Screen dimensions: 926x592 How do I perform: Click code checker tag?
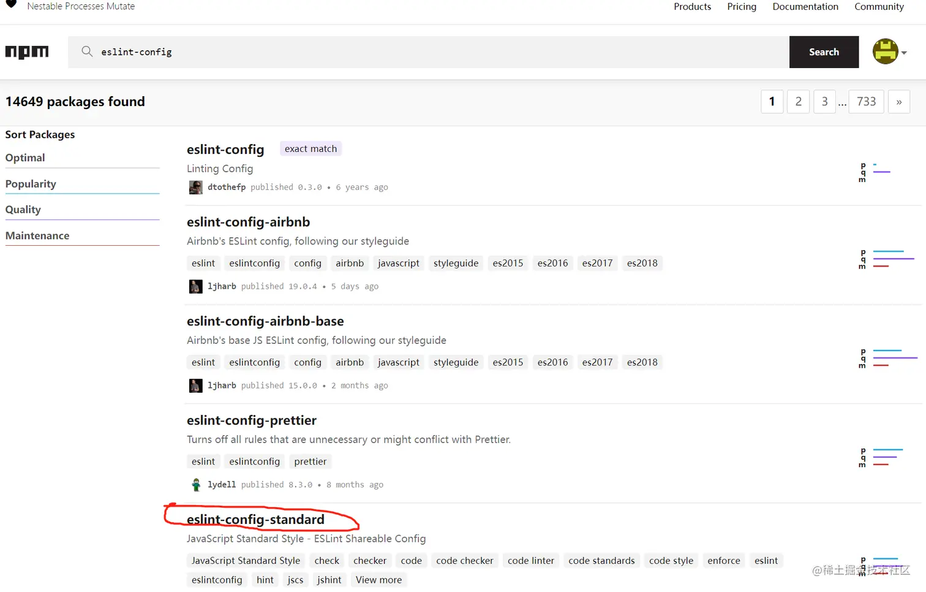tap(465, 561)
